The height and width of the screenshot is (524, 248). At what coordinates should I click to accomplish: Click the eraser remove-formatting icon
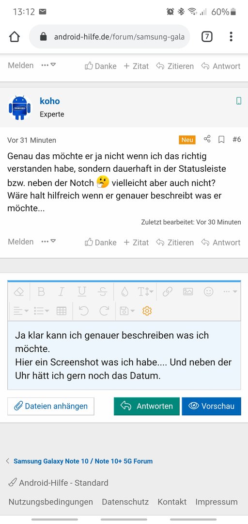pos(19,292)
